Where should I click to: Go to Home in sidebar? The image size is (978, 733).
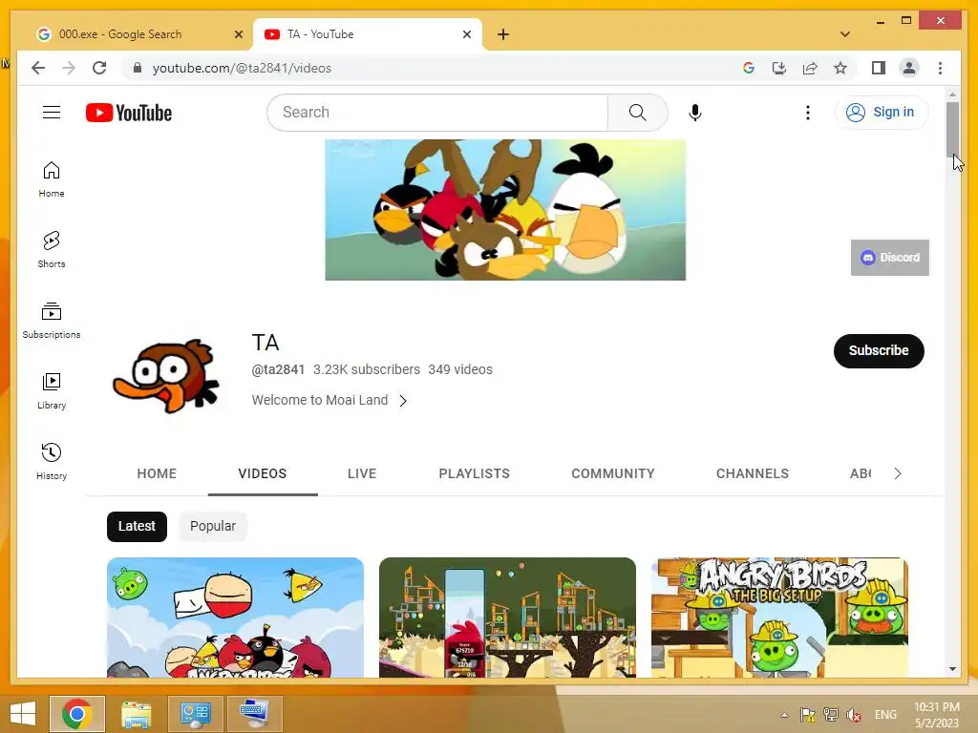click(52, 179)
